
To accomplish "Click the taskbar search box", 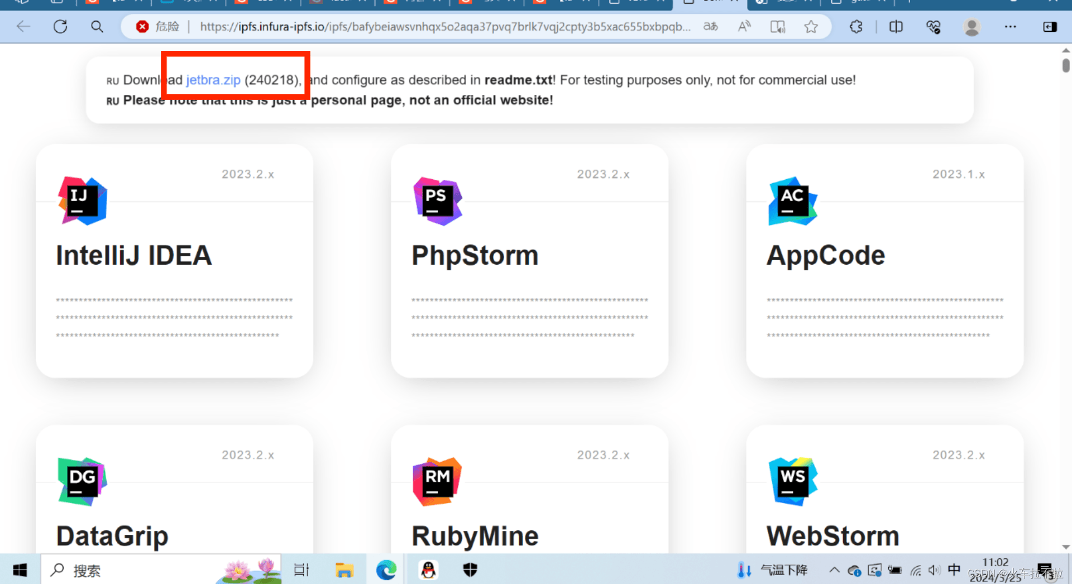I will pyautogui.click(x=161, y=570).
